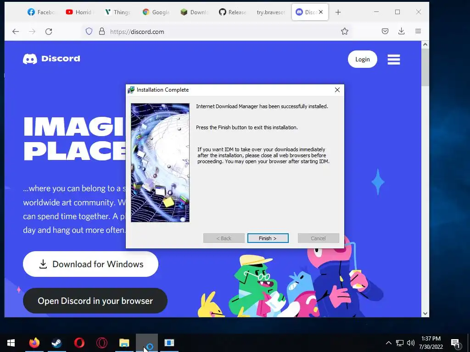Screen dimensions: 470x352
Task: Open Firefox downloads panel
Action: [402, 31]
